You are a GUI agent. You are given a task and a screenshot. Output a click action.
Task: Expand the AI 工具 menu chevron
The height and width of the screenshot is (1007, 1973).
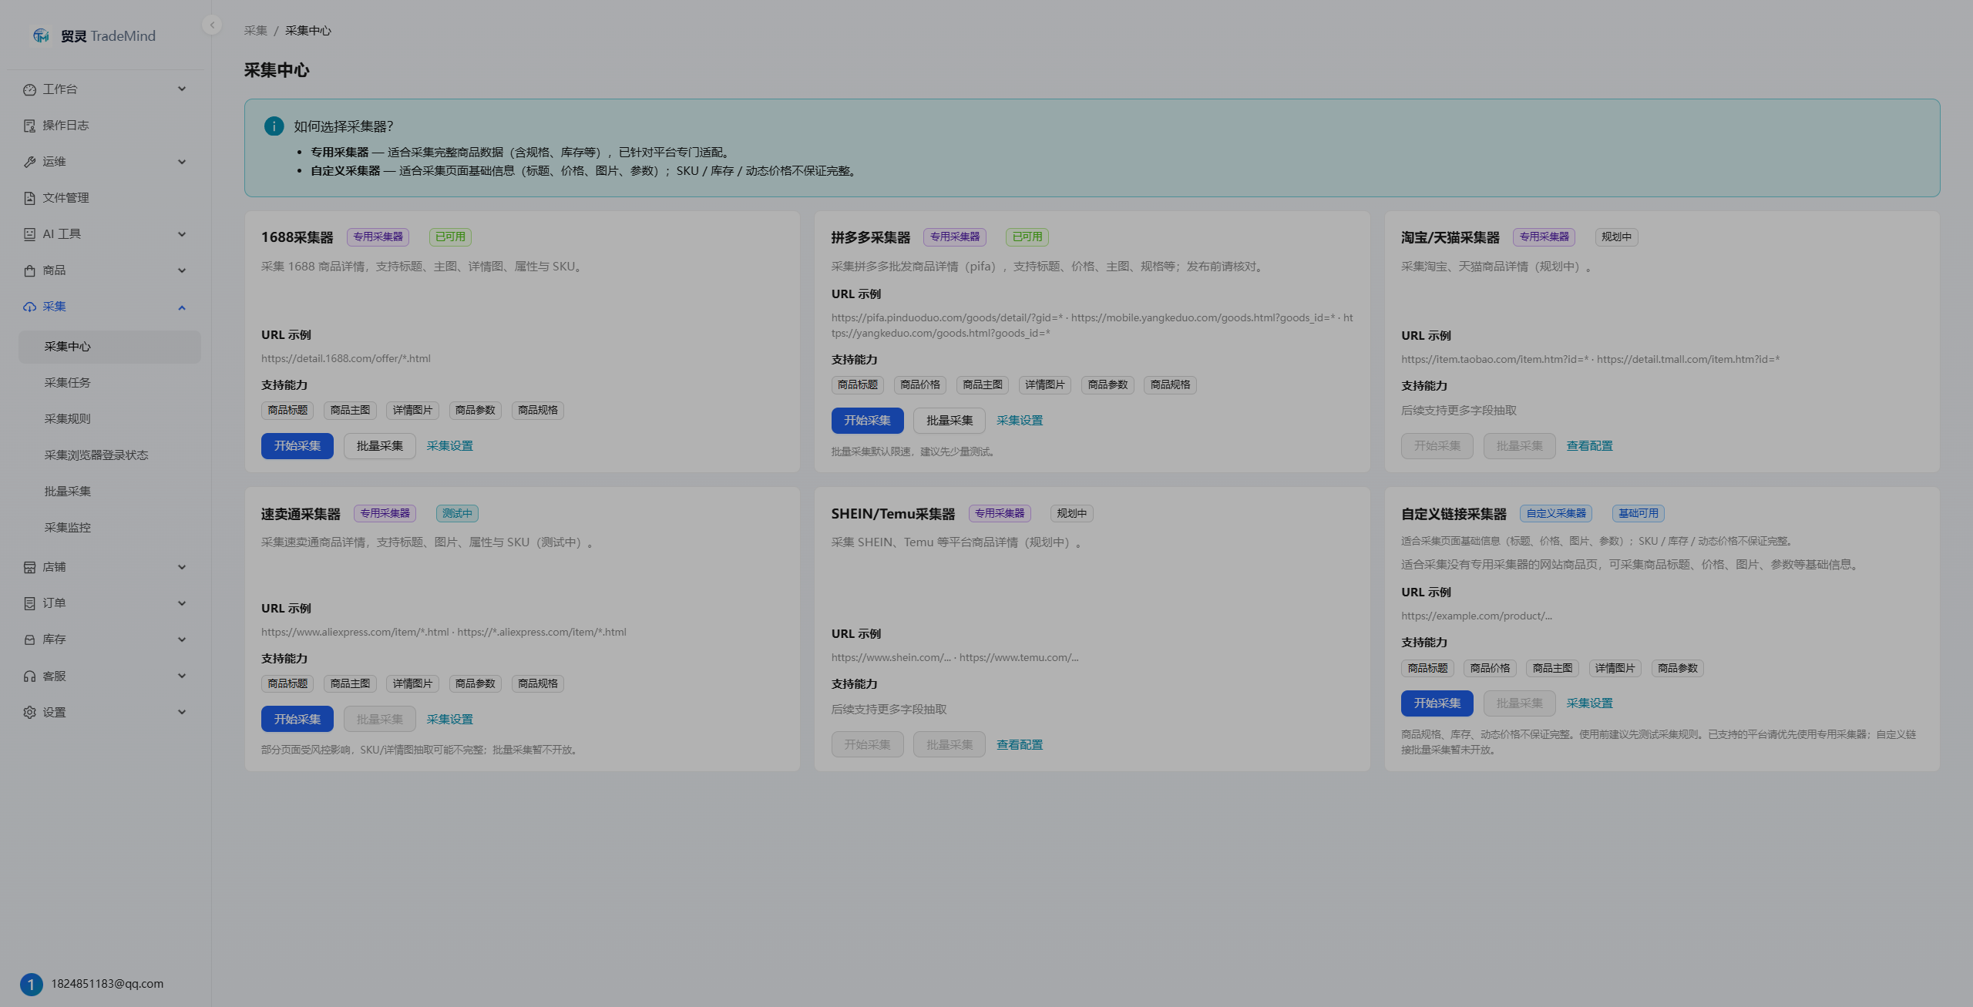(x=182, y=234)
